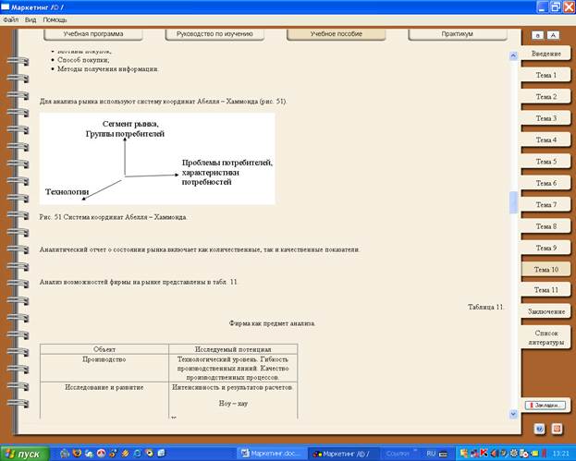576x461 pixels.
Task: Click the Kaspersky tray icon
Action: (484, 454)
